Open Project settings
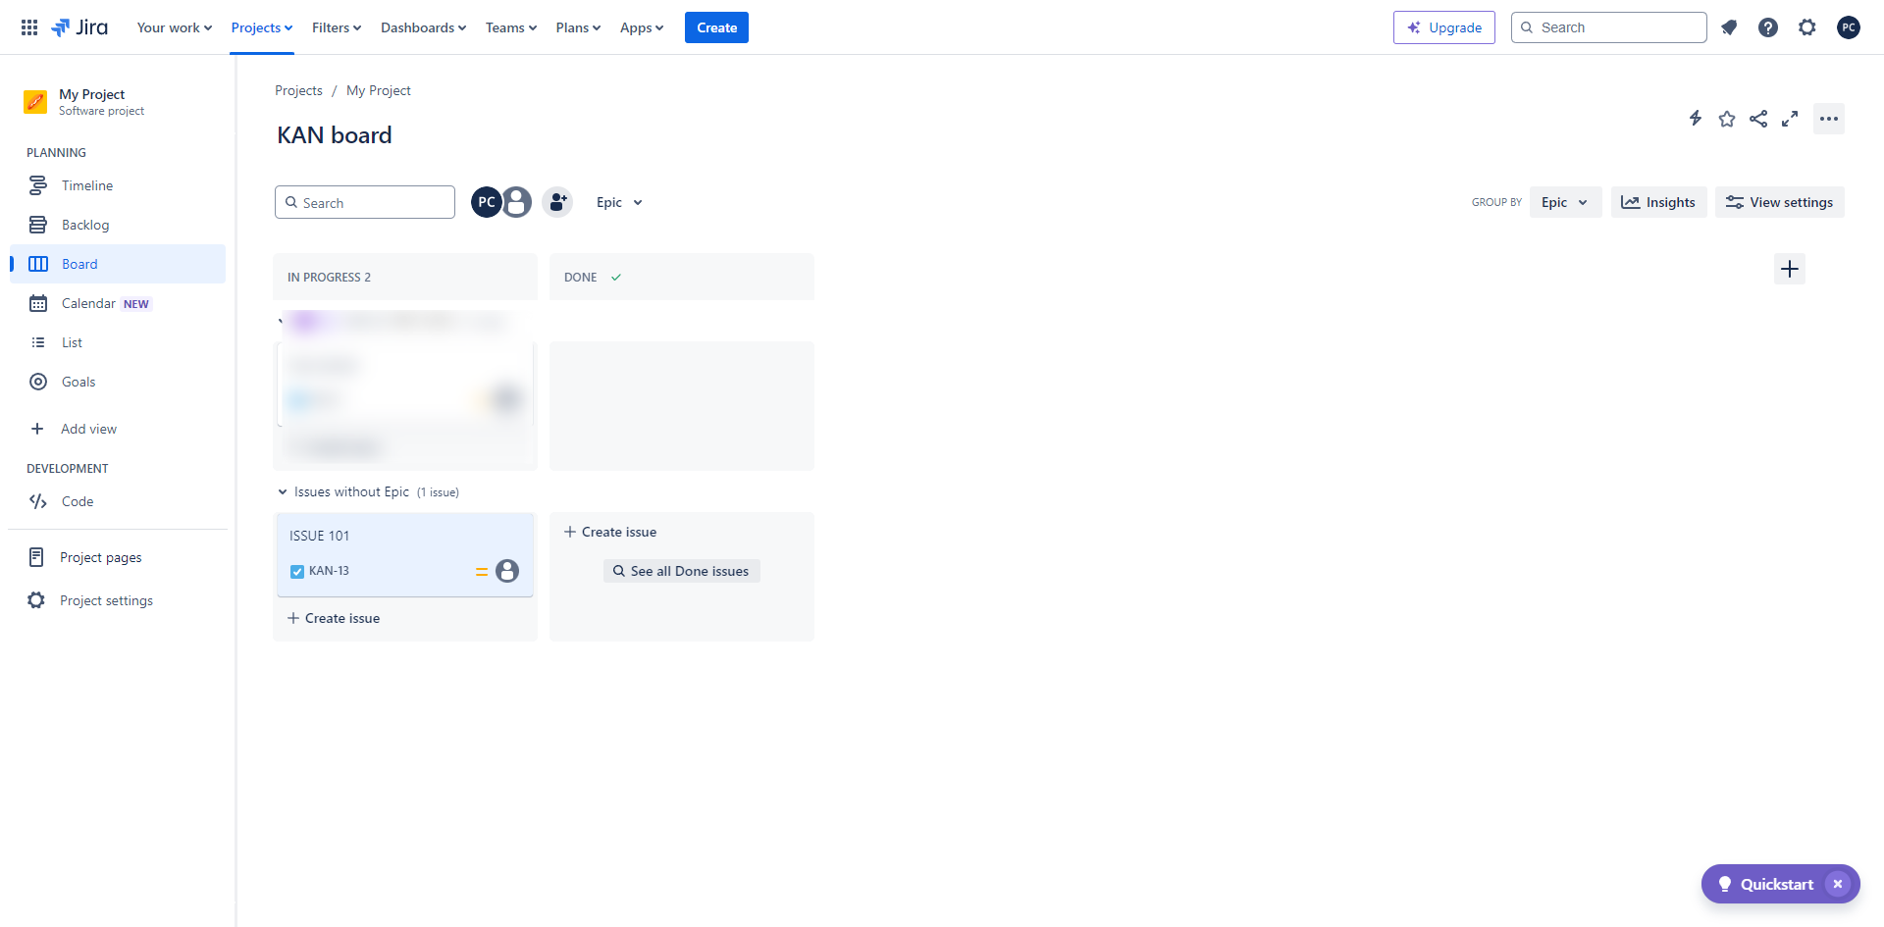 point(118,600)
